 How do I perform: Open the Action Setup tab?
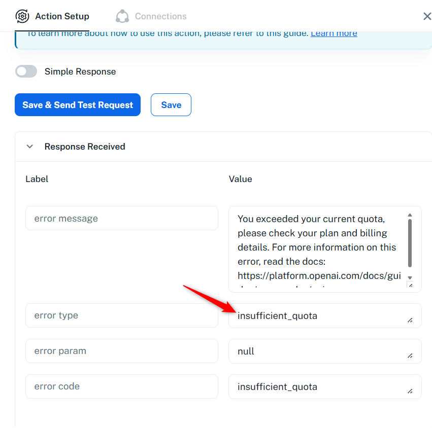62,16
